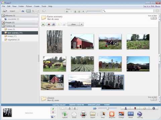Click the Shop icon
This screenshot has width=161, height=120.
[x=103, y=115]
